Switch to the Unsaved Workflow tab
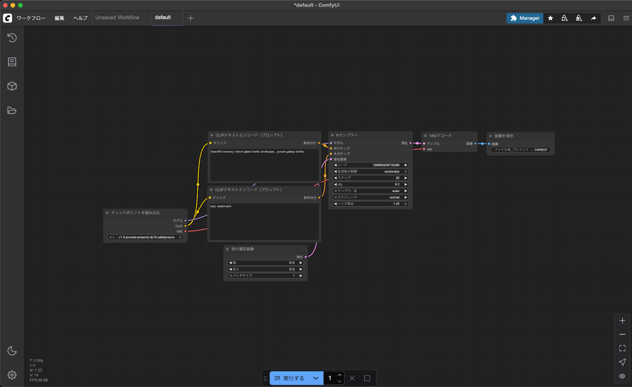The height and width of the screenshot is (387, 632). (x=117, y=18)
